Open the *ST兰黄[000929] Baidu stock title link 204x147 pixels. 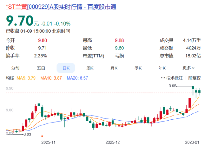(x=61, y=7)
